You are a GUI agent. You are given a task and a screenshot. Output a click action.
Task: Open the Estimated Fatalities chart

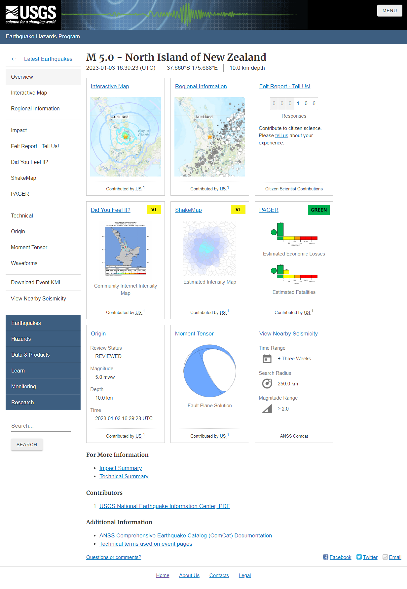point(294,274)
